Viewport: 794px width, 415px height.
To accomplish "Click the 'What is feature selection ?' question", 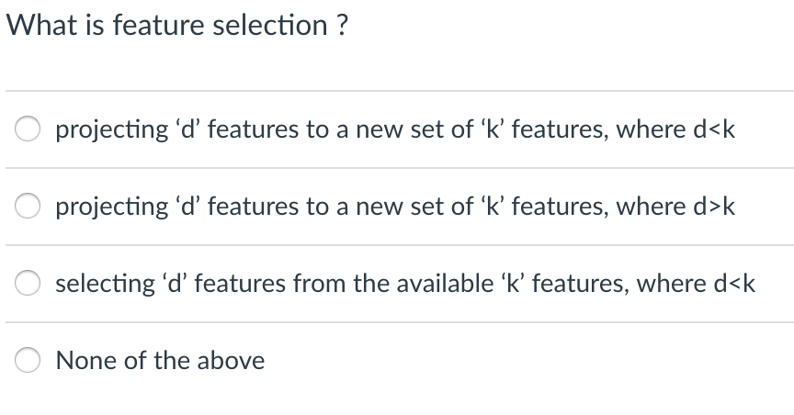I will pyautogui.click(x=176, y=25).
